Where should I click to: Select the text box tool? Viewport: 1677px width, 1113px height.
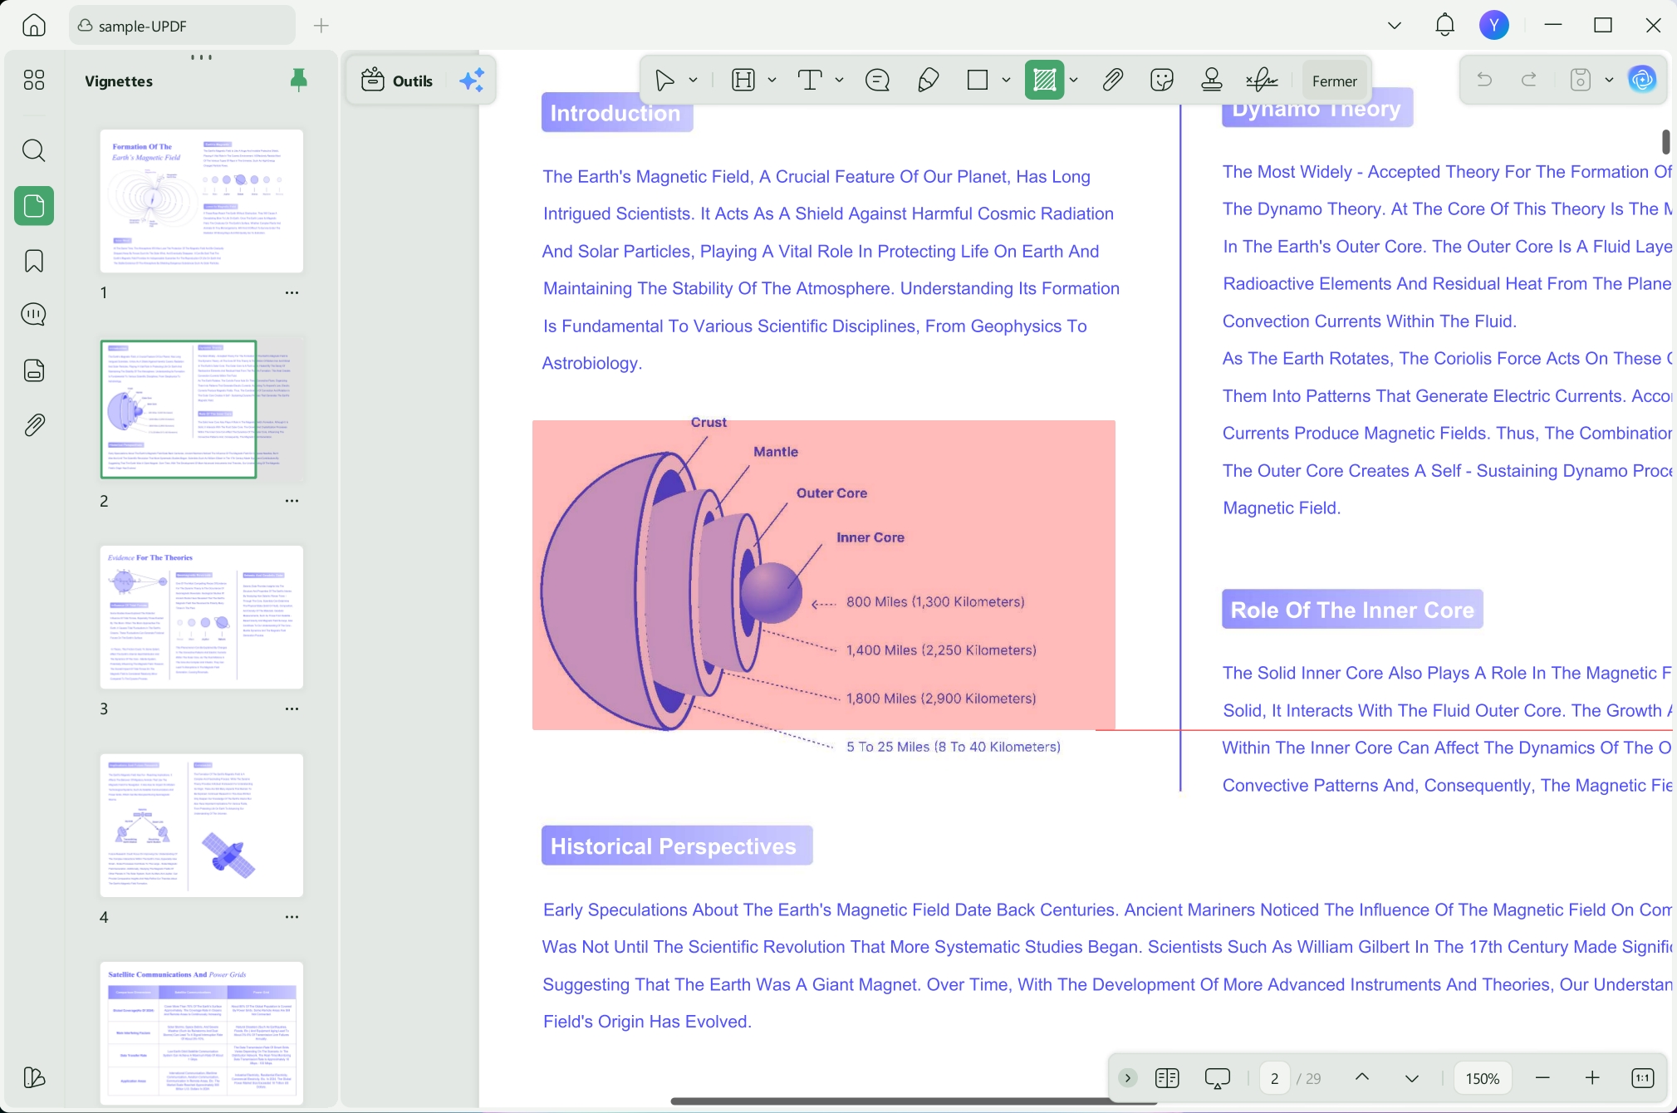point(810,80)
